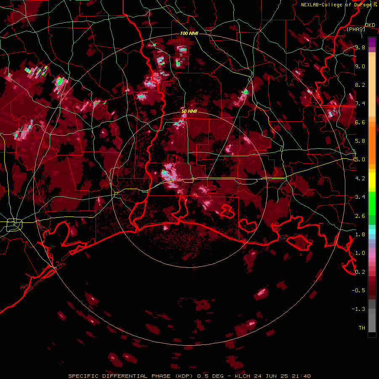Click the 0.2 legend value

360,272
